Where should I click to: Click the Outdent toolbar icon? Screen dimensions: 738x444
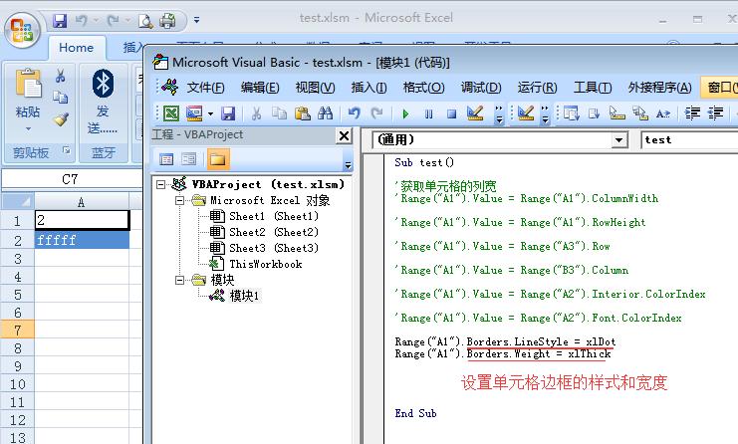click(x=715, y=113)
